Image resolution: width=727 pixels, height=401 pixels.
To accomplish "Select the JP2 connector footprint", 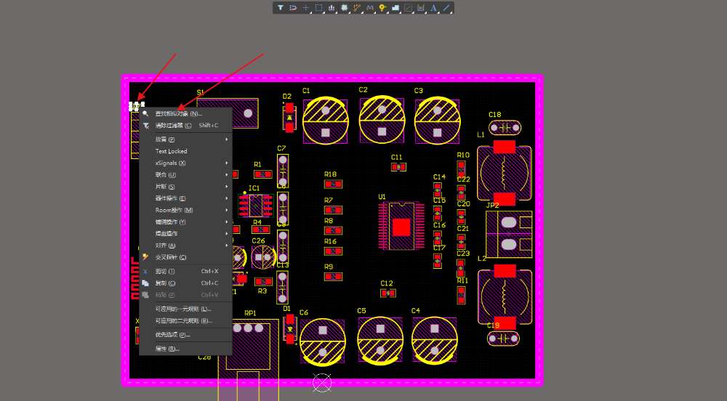I will pyautogui.click(x=509, y=234).
